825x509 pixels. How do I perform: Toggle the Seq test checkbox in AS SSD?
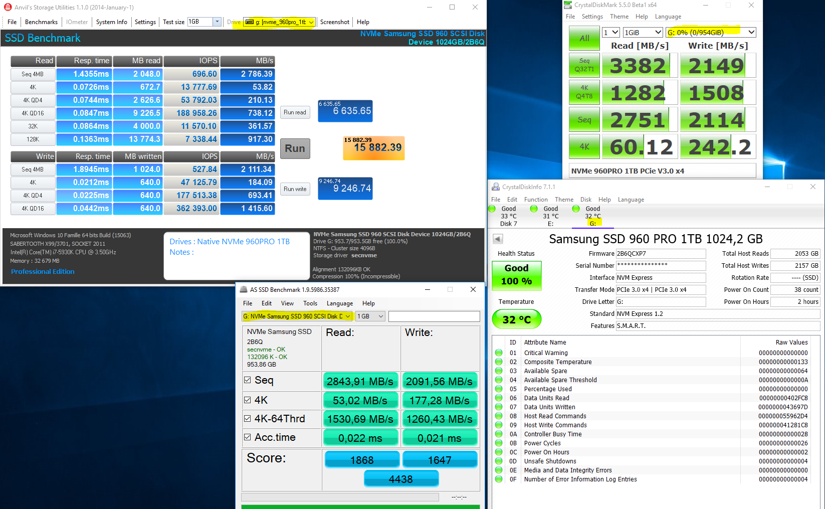[x=247, y=380]
